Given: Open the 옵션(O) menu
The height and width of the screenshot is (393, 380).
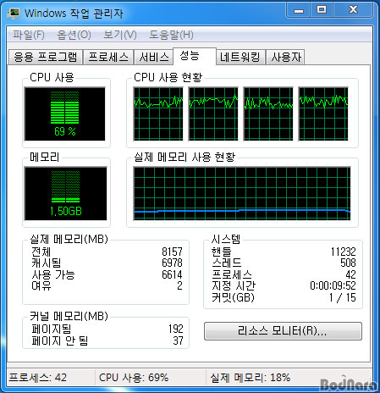Looking at the screenshot, I should coord(74,35).
